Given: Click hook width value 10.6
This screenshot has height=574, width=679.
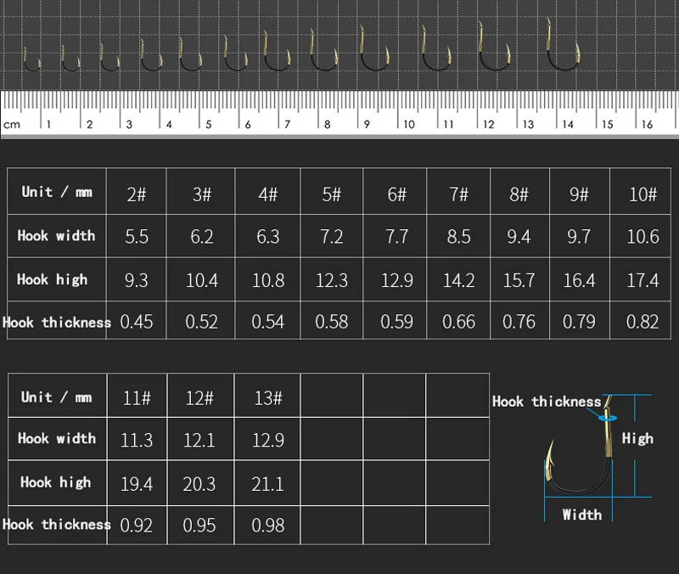Looking at the screenshot, I should tap(643, 237).
